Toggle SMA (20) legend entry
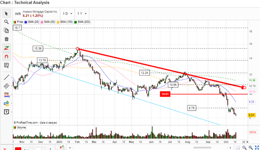The width and height of the screenshot is (260, 150). (x=32, y=22)
